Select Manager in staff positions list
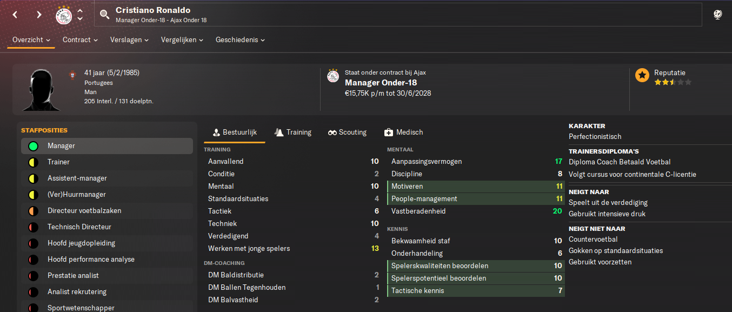Screen dimensions: 732x312 point(107,146)
